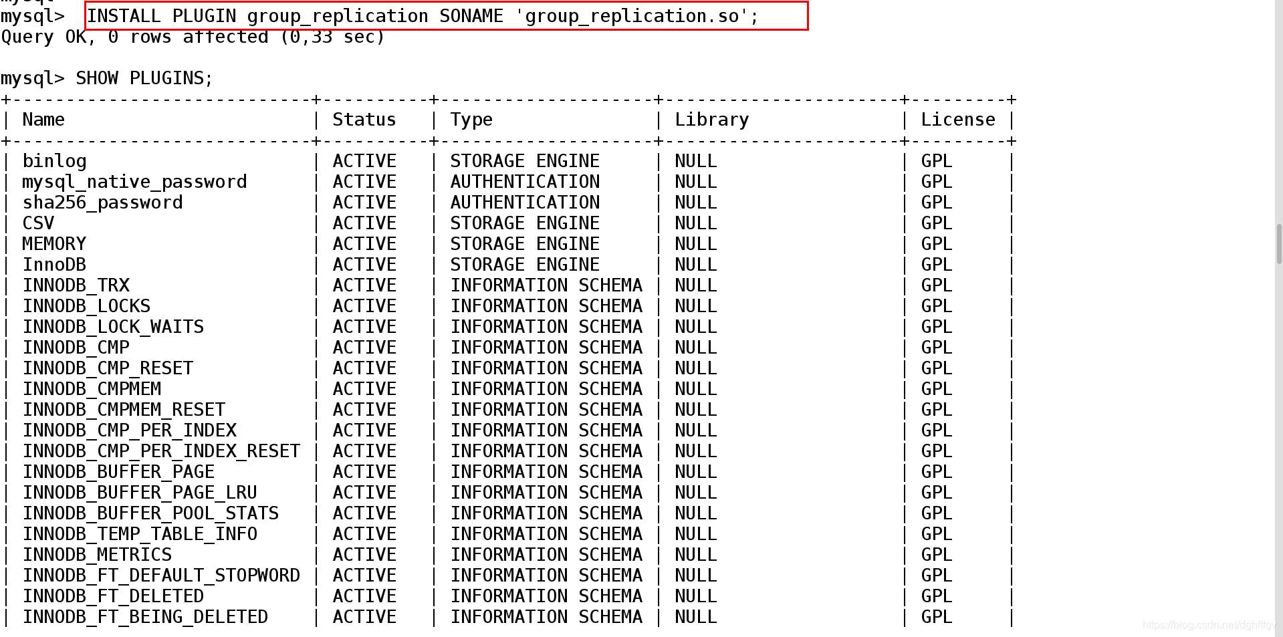
Task: Select the INNODB_BUFFER_PAGE_LRU plugin name
Action: (x=140, y=493)
